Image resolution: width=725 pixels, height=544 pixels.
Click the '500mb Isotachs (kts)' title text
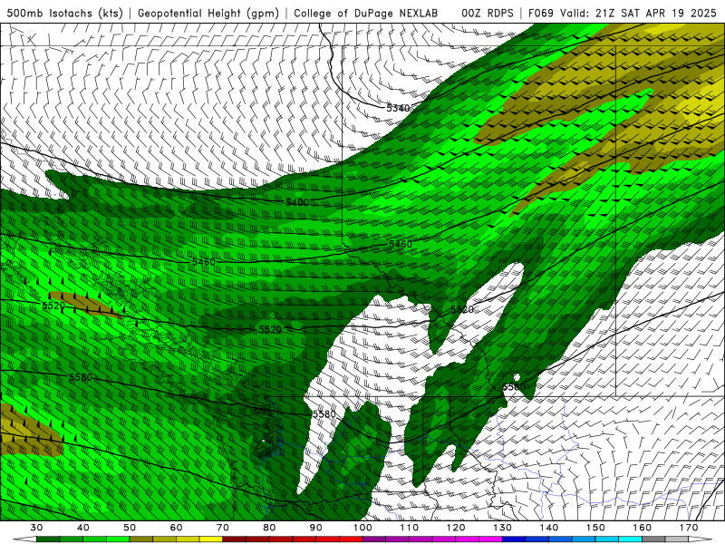coord(65,13)
